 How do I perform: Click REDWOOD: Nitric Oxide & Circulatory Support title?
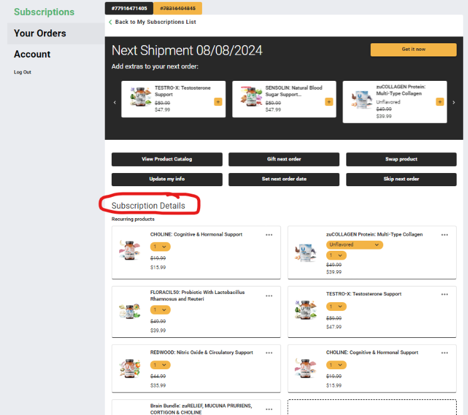tap(201, 353)
